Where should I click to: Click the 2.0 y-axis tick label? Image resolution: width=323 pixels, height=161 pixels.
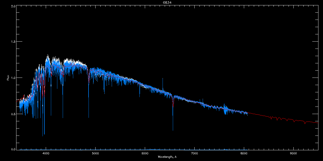pyautogui.click(x=13, y=6)
